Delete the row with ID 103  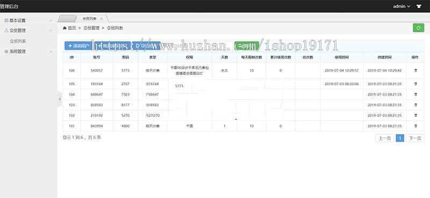415,105
